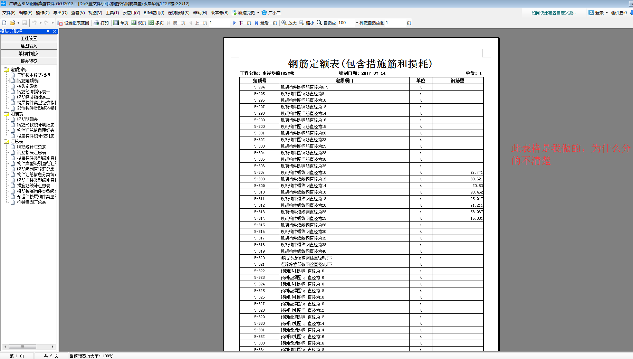This screenshot has width=633, height=359.
Task: Jump to 最后一页 last page
Action: (x=266, y=23)
